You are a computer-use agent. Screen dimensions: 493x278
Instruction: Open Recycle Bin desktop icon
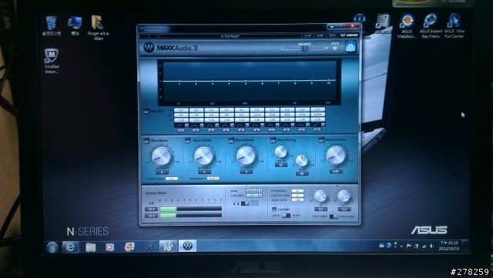click(x=52, y=25)
